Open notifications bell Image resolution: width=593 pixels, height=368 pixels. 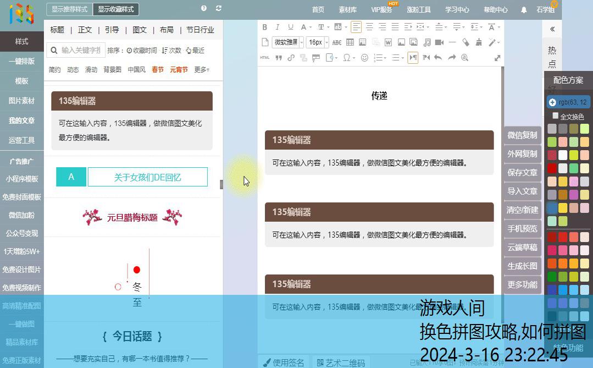pos(524,10)
